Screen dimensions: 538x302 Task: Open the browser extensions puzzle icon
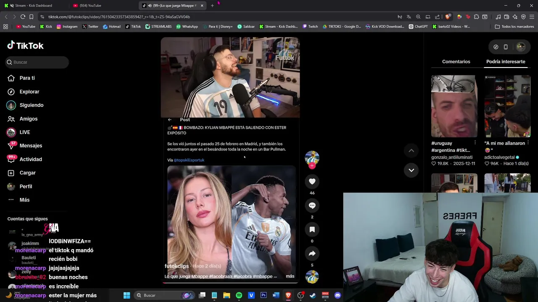[x=476, y=17]
